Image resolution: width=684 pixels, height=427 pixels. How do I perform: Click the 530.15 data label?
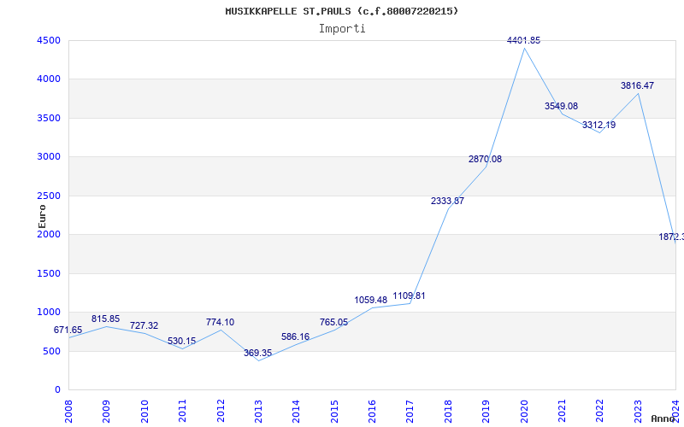181,341
